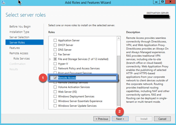Check Windows Deployment Services
This screenshot has width=176, height=125.
55,97
